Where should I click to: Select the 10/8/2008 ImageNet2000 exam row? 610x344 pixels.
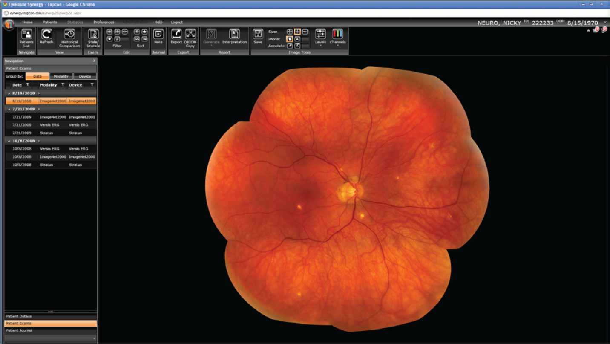(x=51, y=156)
